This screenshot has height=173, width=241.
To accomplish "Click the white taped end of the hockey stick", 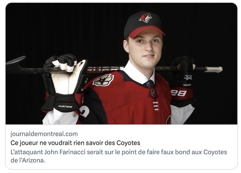I will (x=214, y=70).
